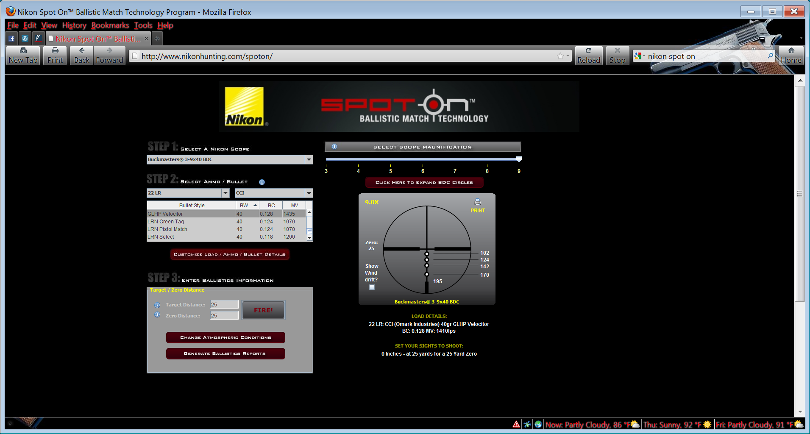
Task: Open a new tab with the plus button
Action: click(x=157, y=39)
